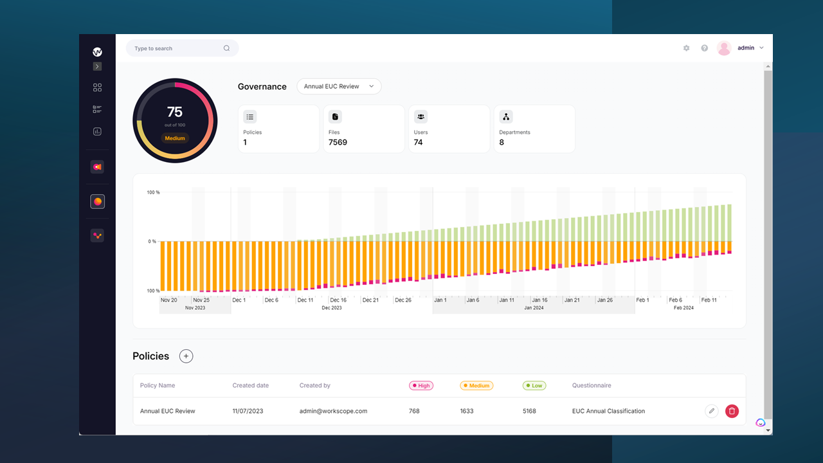The height and width of the screenshot is (463, 823).
Task: Select the highlighted orange circle sidebar app icon
Action: (96, 201)
